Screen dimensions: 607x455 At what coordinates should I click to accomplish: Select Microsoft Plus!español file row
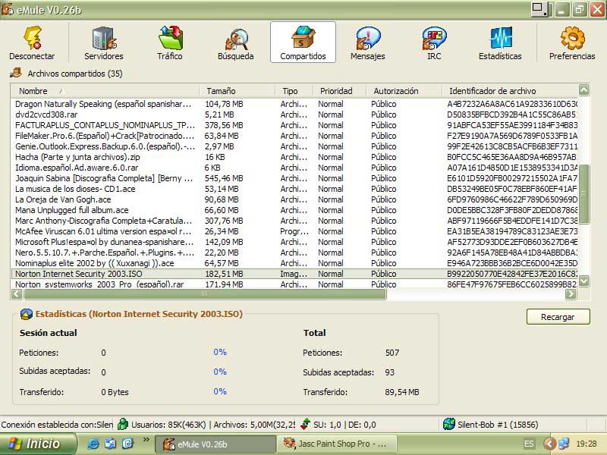tap(294, 242)
